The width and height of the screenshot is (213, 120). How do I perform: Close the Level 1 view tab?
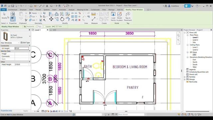48,30
